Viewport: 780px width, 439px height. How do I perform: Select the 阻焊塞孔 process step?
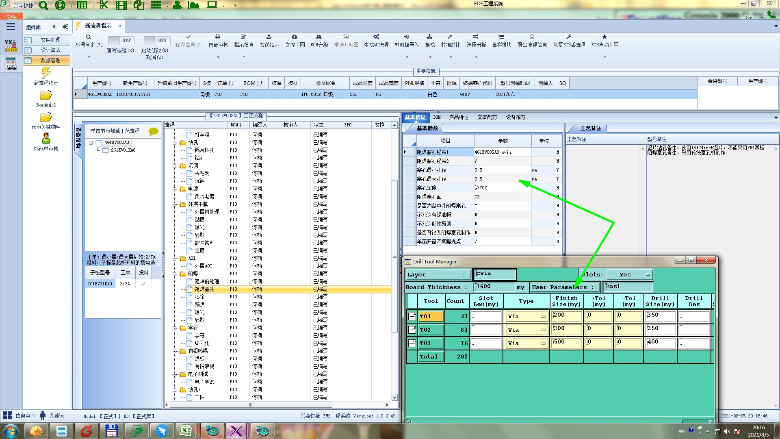point(204,289)
